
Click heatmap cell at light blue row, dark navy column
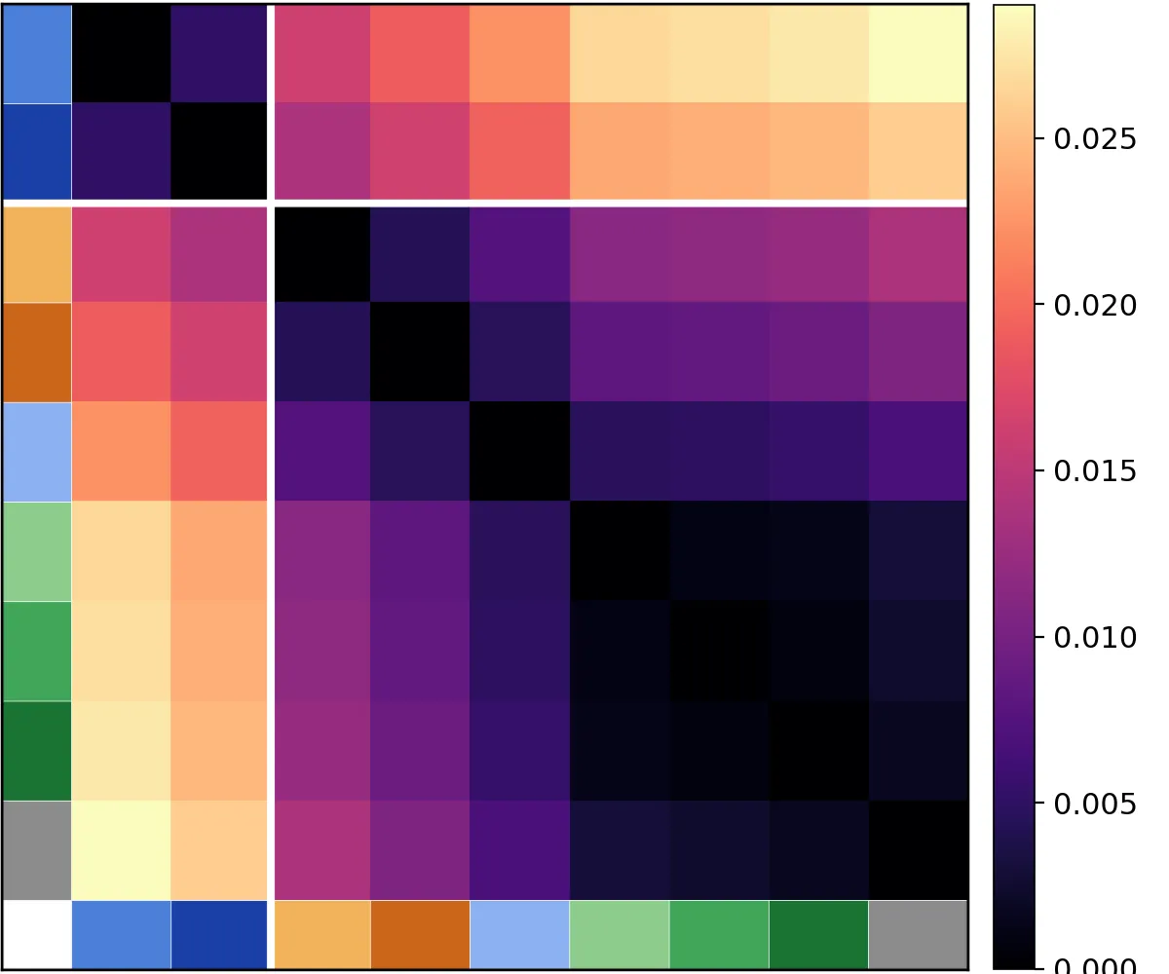[219, 452]
